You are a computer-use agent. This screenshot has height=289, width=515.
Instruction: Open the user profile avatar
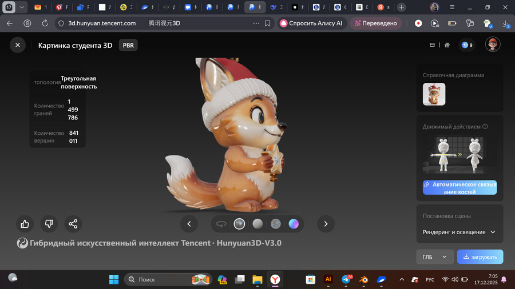coord(493,45)
